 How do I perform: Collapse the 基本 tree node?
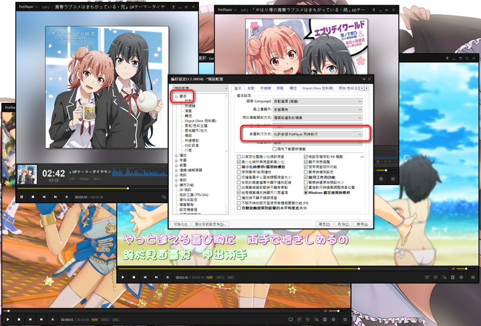(x=176, y=96)
